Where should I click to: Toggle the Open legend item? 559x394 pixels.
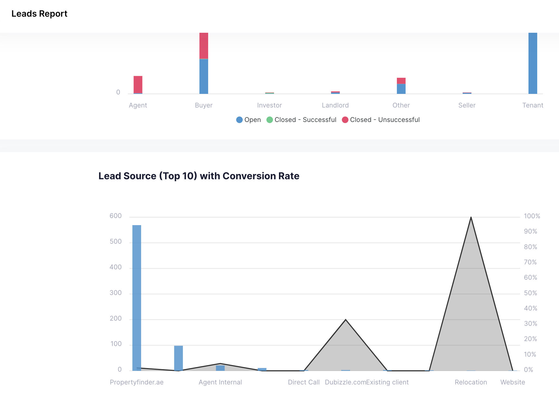(248, 120)
